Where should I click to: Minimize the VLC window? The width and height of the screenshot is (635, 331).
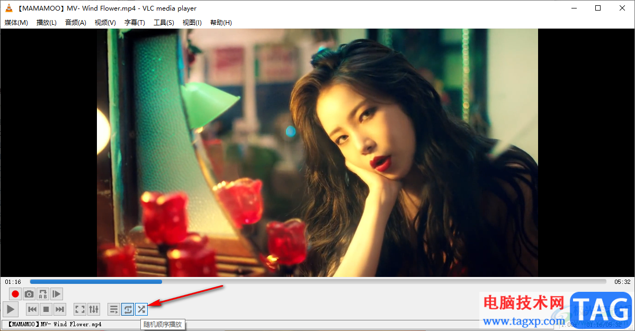(574, 8)
